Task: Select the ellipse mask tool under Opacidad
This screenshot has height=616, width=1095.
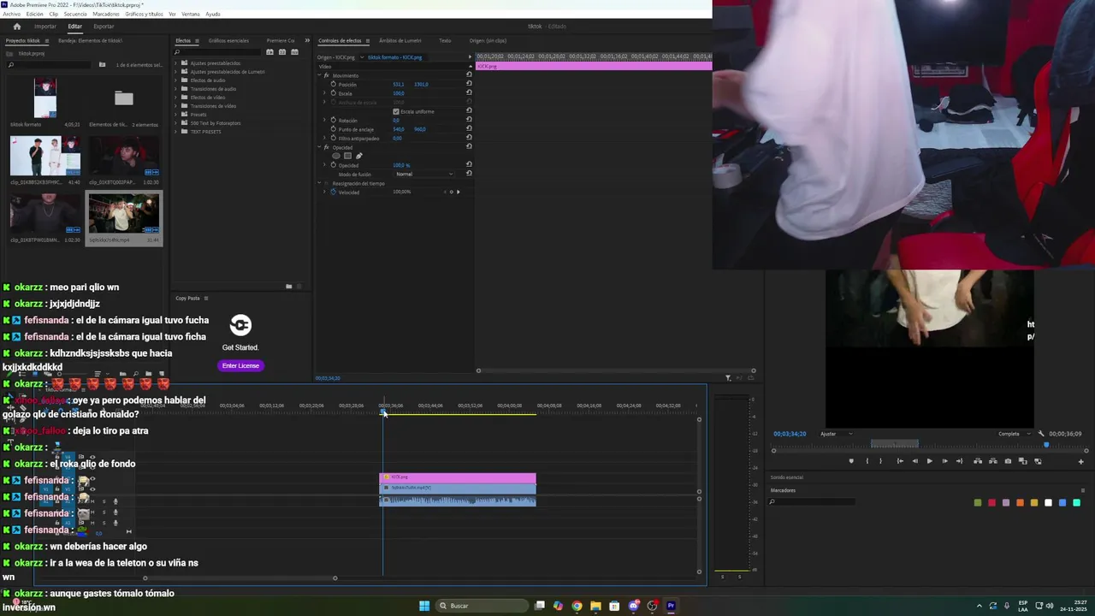Action: tap(336, 156)
